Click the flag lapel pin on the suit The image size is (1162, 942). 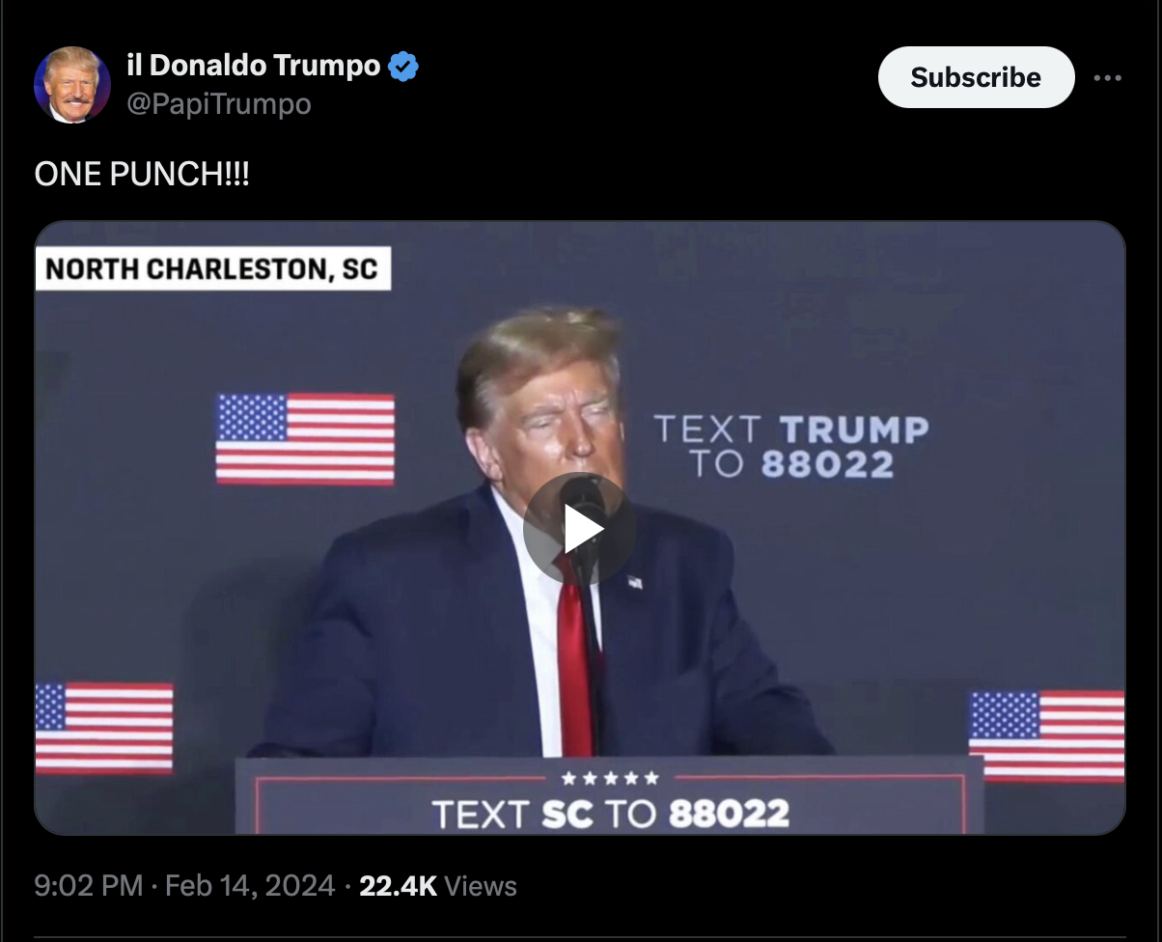tap(634, 582)
